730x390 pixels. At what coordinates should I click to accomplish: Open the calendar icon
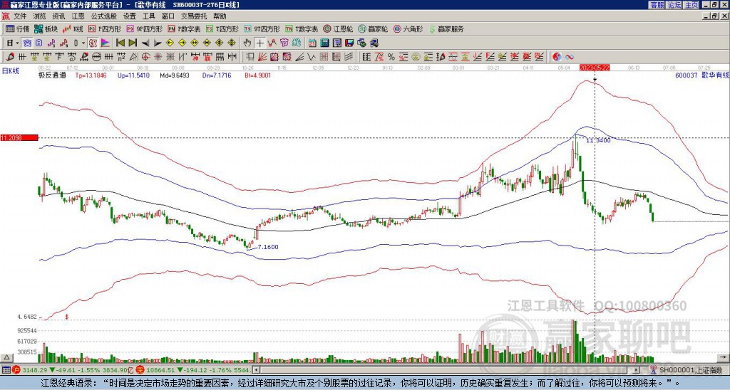pyautogui.click(x=312, y=43)
